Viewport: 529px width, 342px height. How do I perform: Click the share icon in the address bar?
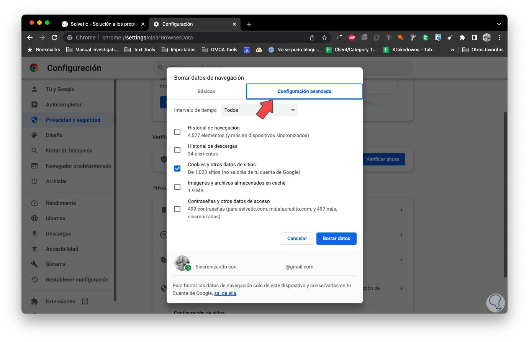(312, 38)
